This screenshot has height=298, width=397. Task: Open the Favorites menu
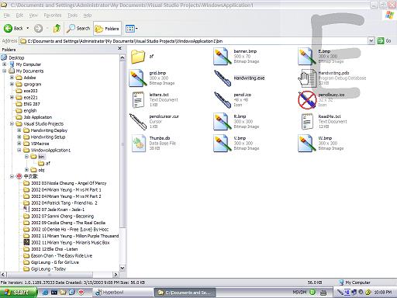(x=53, y=16)
